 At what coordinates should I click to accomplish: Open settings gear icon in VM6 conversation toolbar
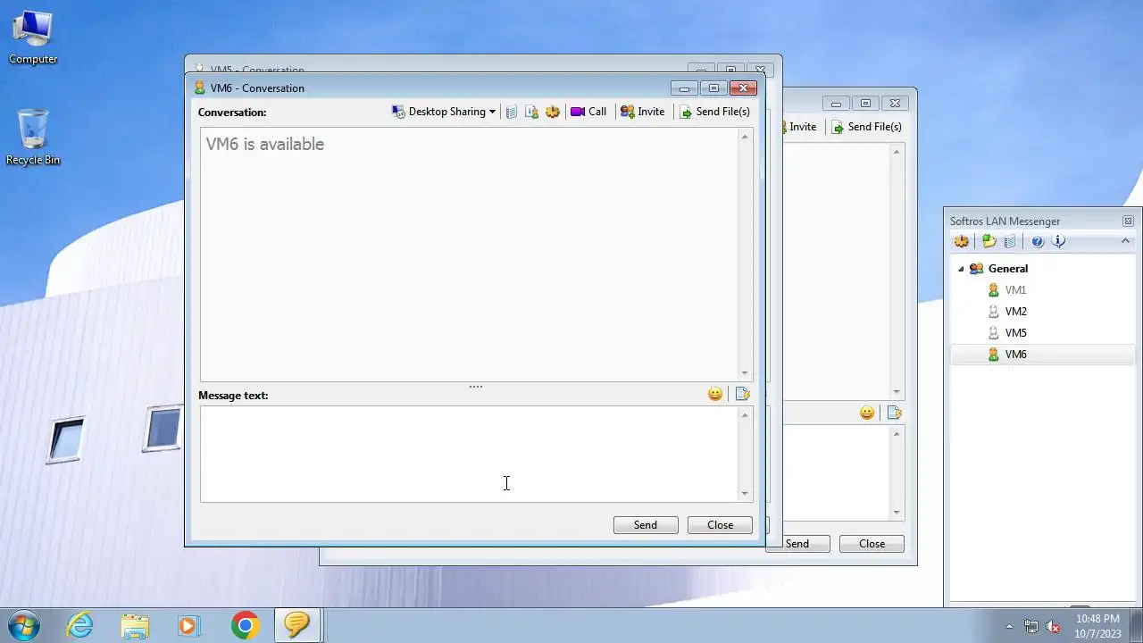click(553, 112)
